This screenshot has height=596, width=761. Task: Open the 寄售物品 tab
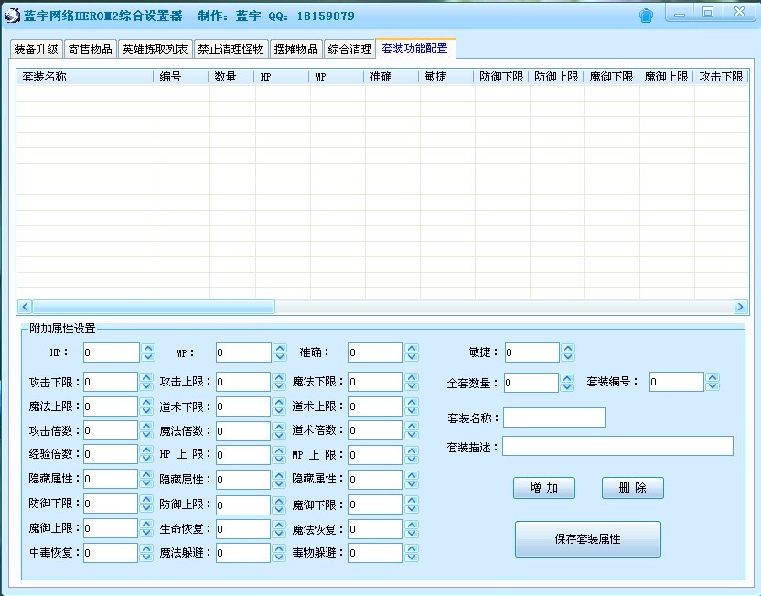[x=90, y=49]
